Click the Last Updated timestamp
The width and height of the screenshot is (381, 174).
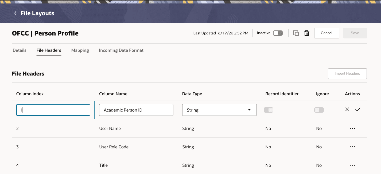(221, 33)
